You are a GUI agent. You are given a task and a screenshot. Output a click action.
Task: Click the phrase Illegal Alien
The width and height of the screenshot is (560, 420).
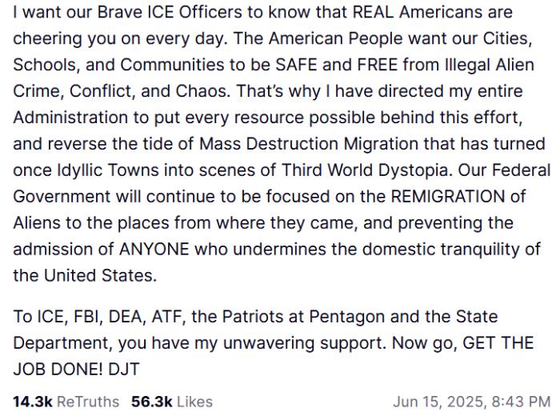click(x=490, y=65)
